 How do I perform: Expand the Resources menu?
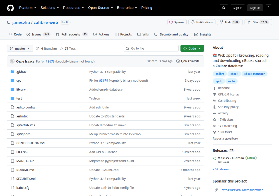coord(73,8)
